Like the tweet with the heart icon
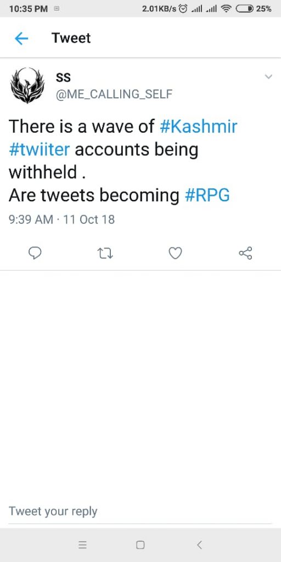Viewport: 281px width, 562px height. coord(175,254)
